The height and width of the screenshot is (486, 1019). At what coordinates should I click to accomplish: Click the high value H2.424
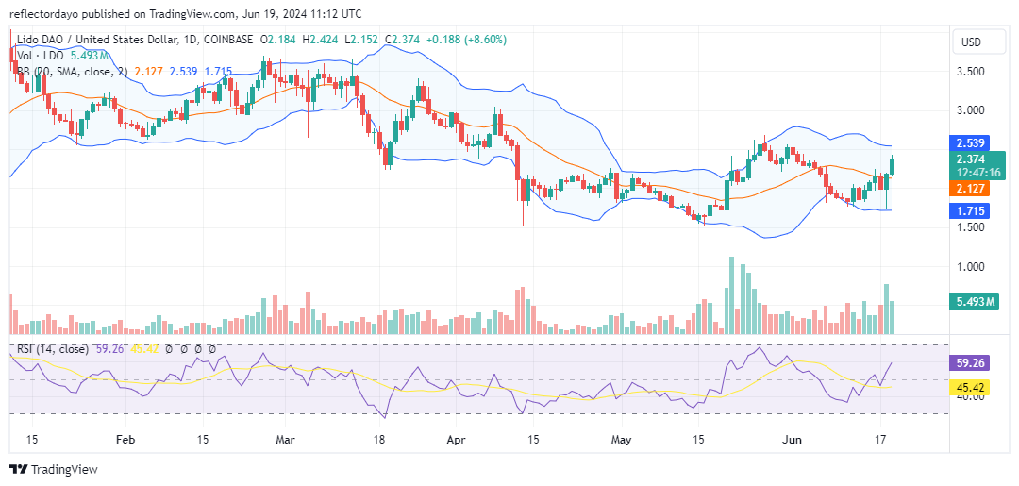click(x=321, y=40)
